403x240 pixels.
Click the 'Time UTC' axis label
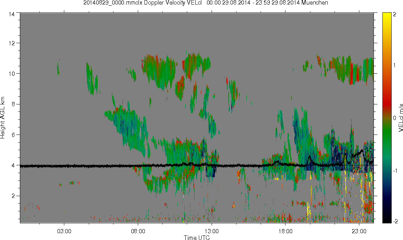197,238
